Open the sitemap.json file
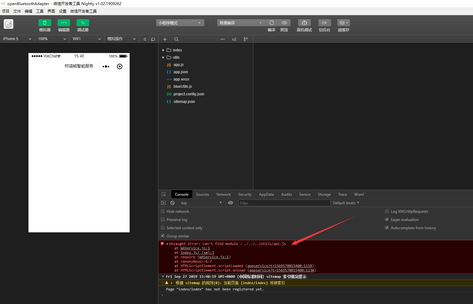Image resolution: width=473 pixels, height=304 pixels. (x=184, y=102)
